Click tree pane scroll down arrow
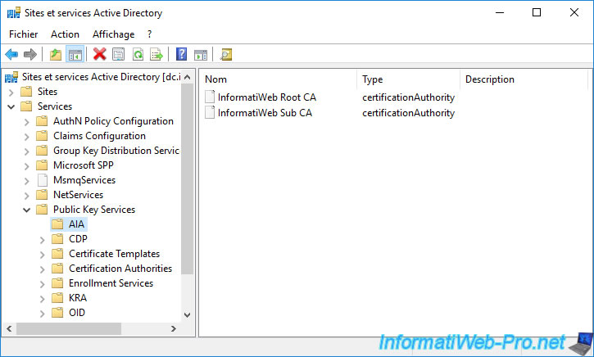The height and width of the screenshot is (357, 594). click(x=187, y=314)
